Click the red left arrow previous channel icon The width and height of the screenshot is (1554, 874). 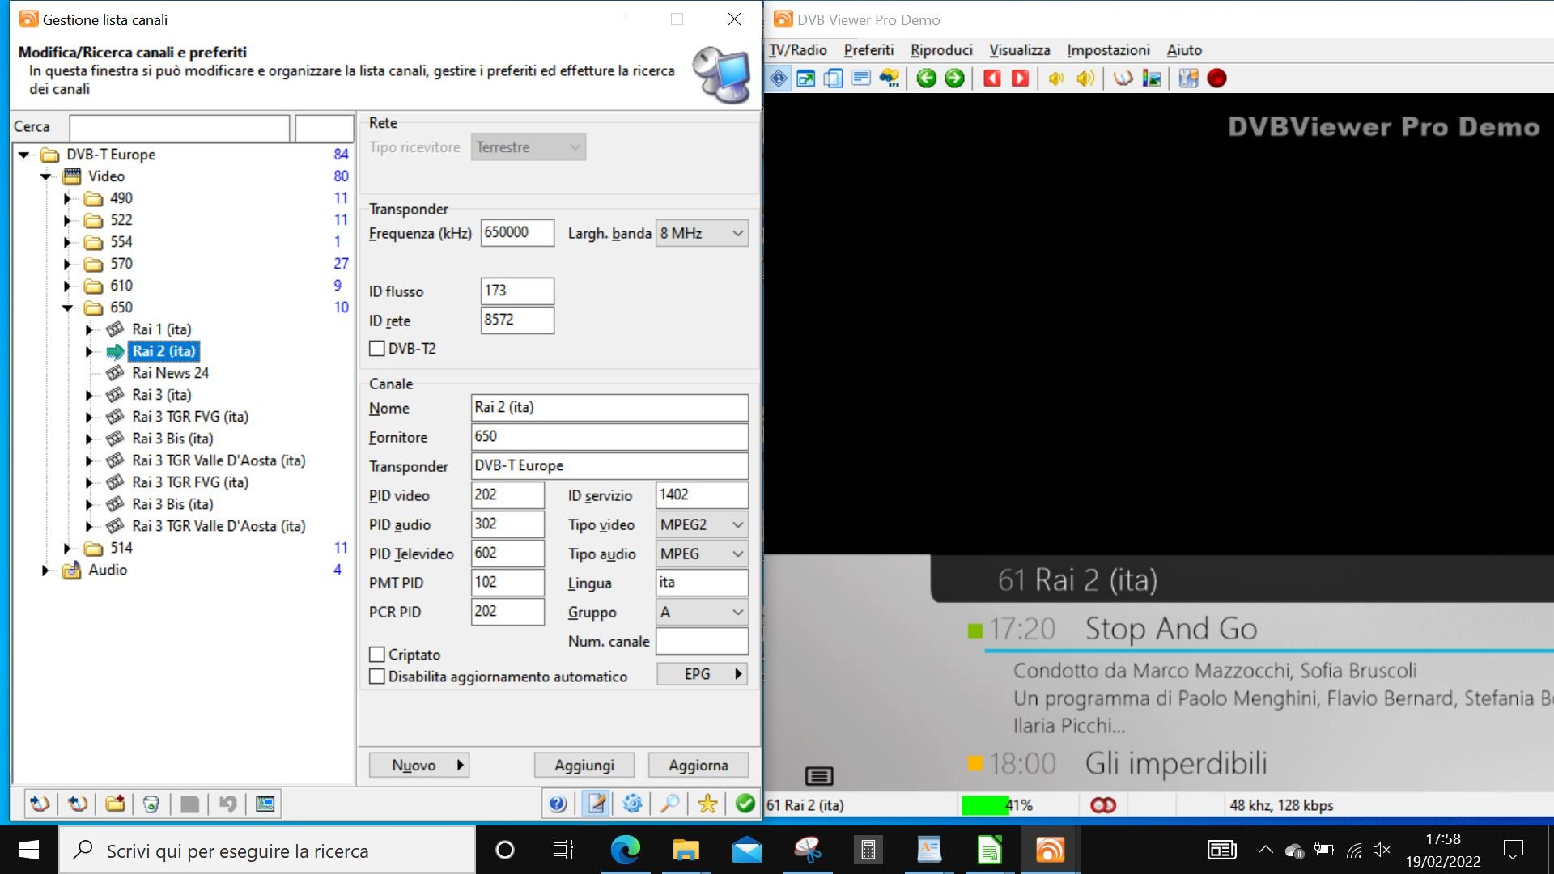point(992,78)
